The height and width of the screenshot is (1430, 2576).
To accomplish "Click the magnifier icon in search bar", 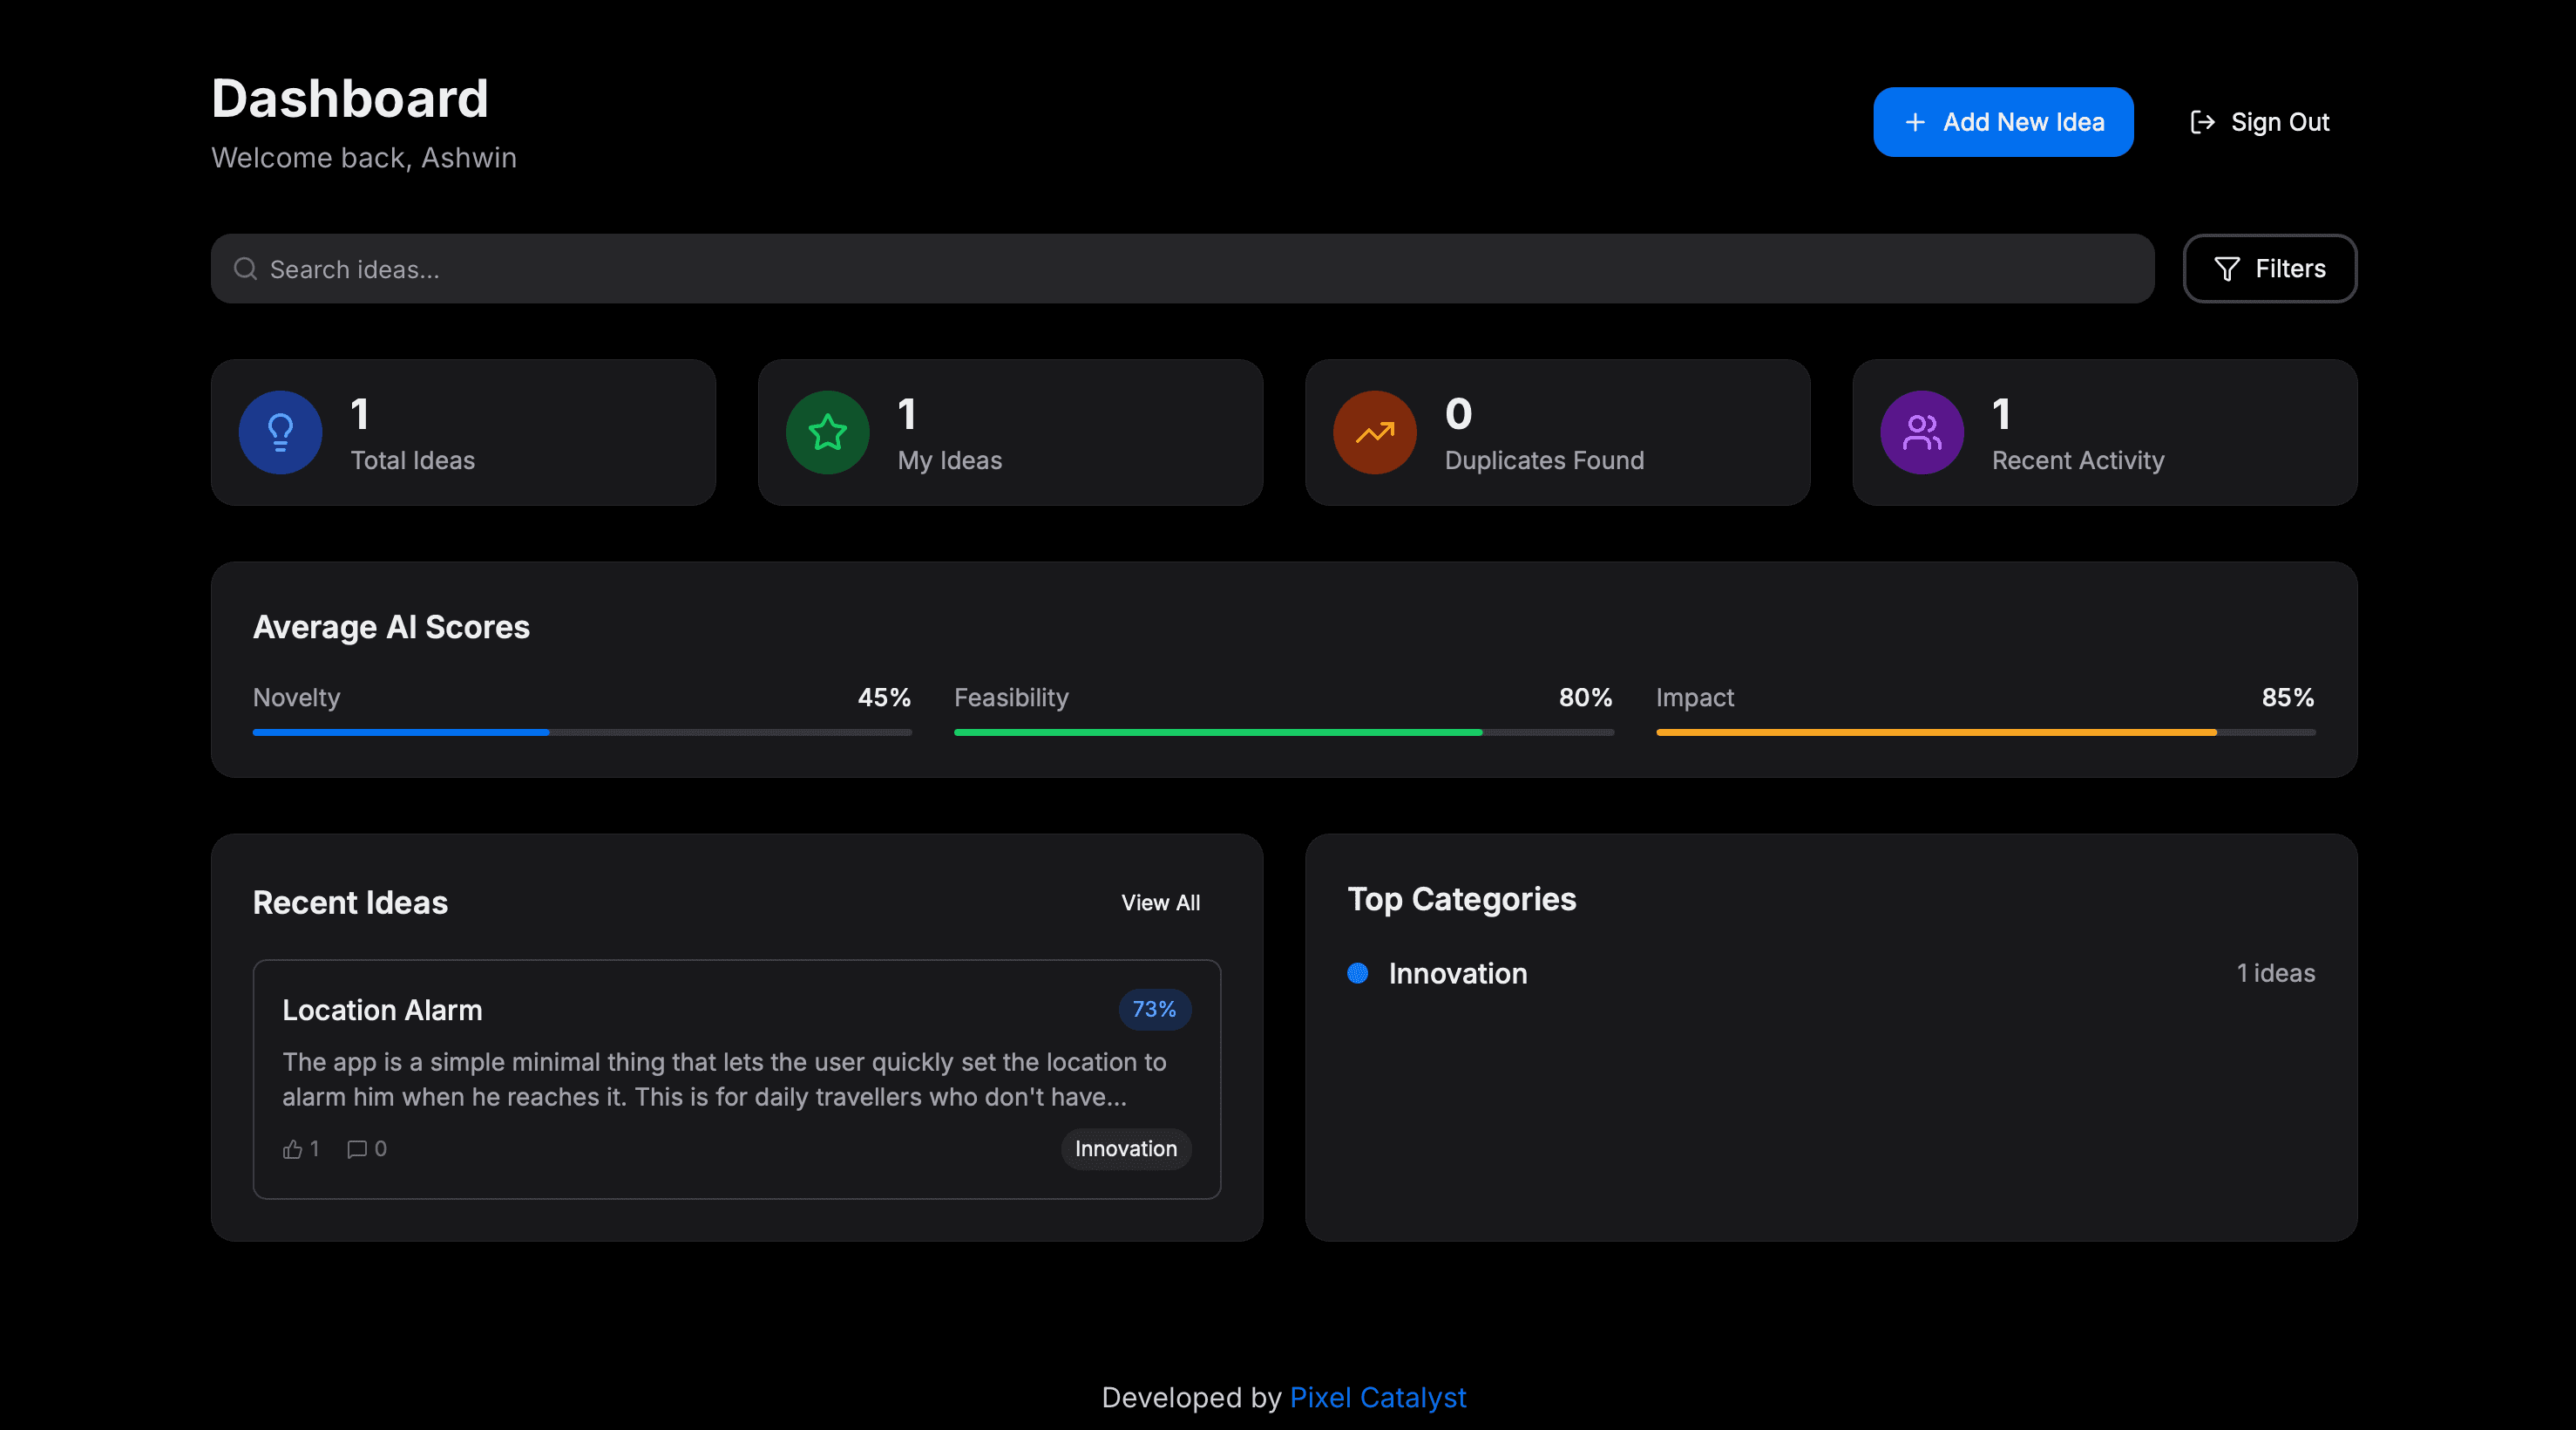I will (x=245, y=269).
